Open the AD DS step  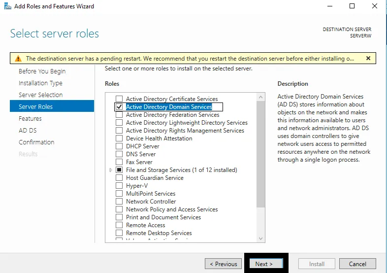(28, 131)
